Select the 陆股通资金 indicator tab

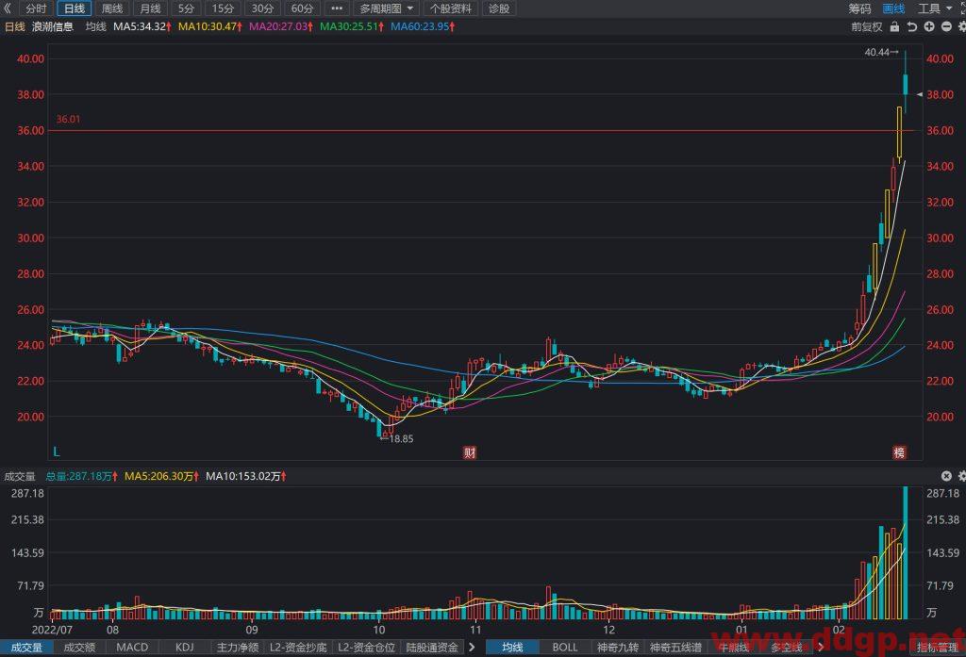click(x=432, y=648)
